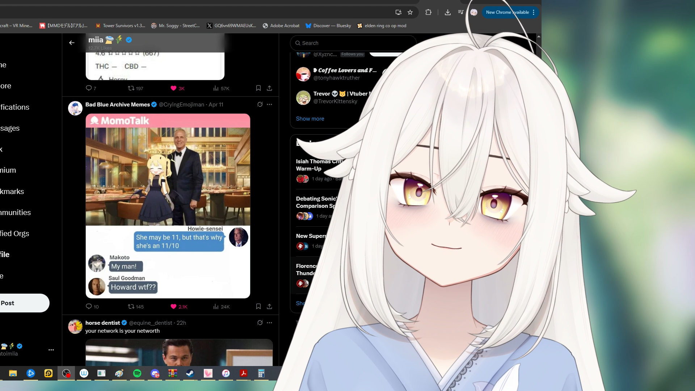Open elden ring co op mod bookmark
The image size is (695, 391).
pos(382,26)
